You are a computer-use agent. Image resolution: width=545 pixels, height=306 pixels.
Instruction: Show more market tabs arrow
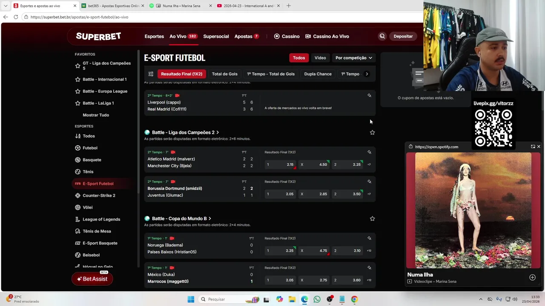[x=367, y=74]
